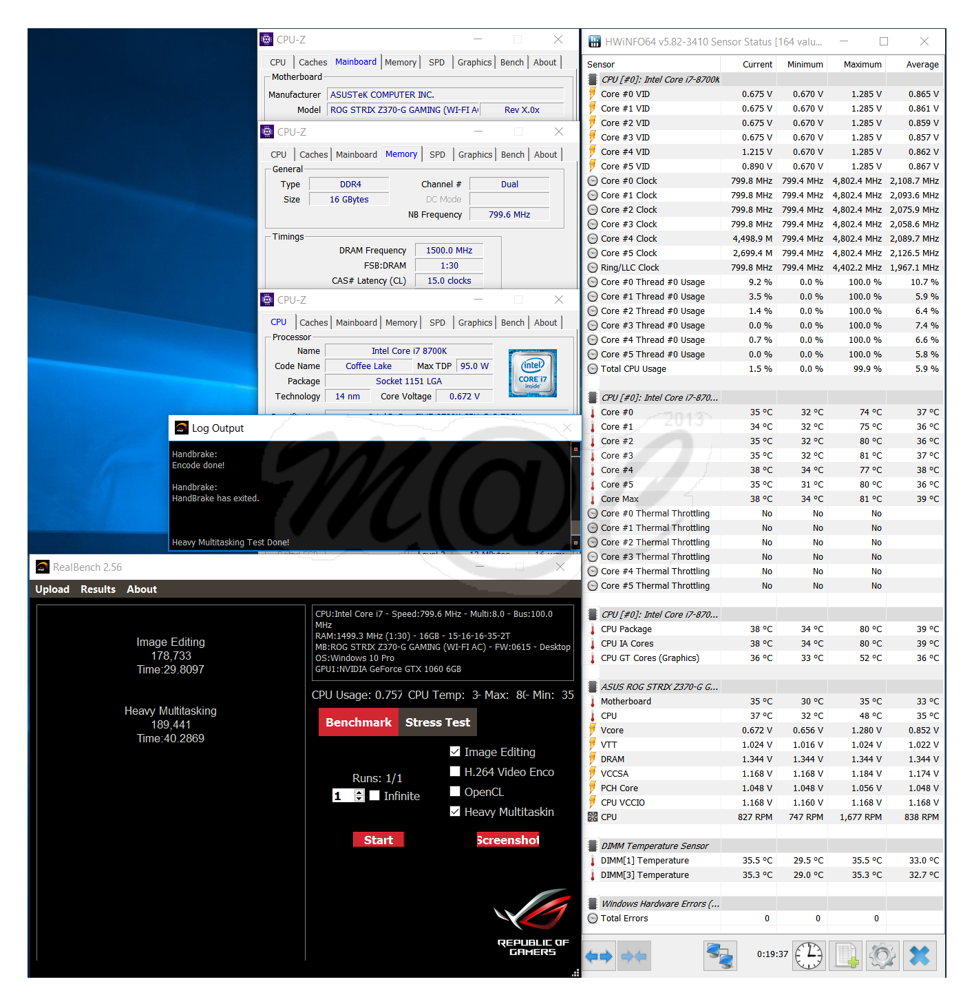
Task: Select SPD tab in the Memory CPU-Z window
Action: tap(436, 154)
